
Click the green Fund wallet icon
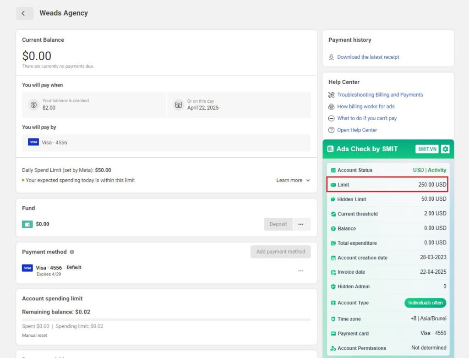click(27, 224)
